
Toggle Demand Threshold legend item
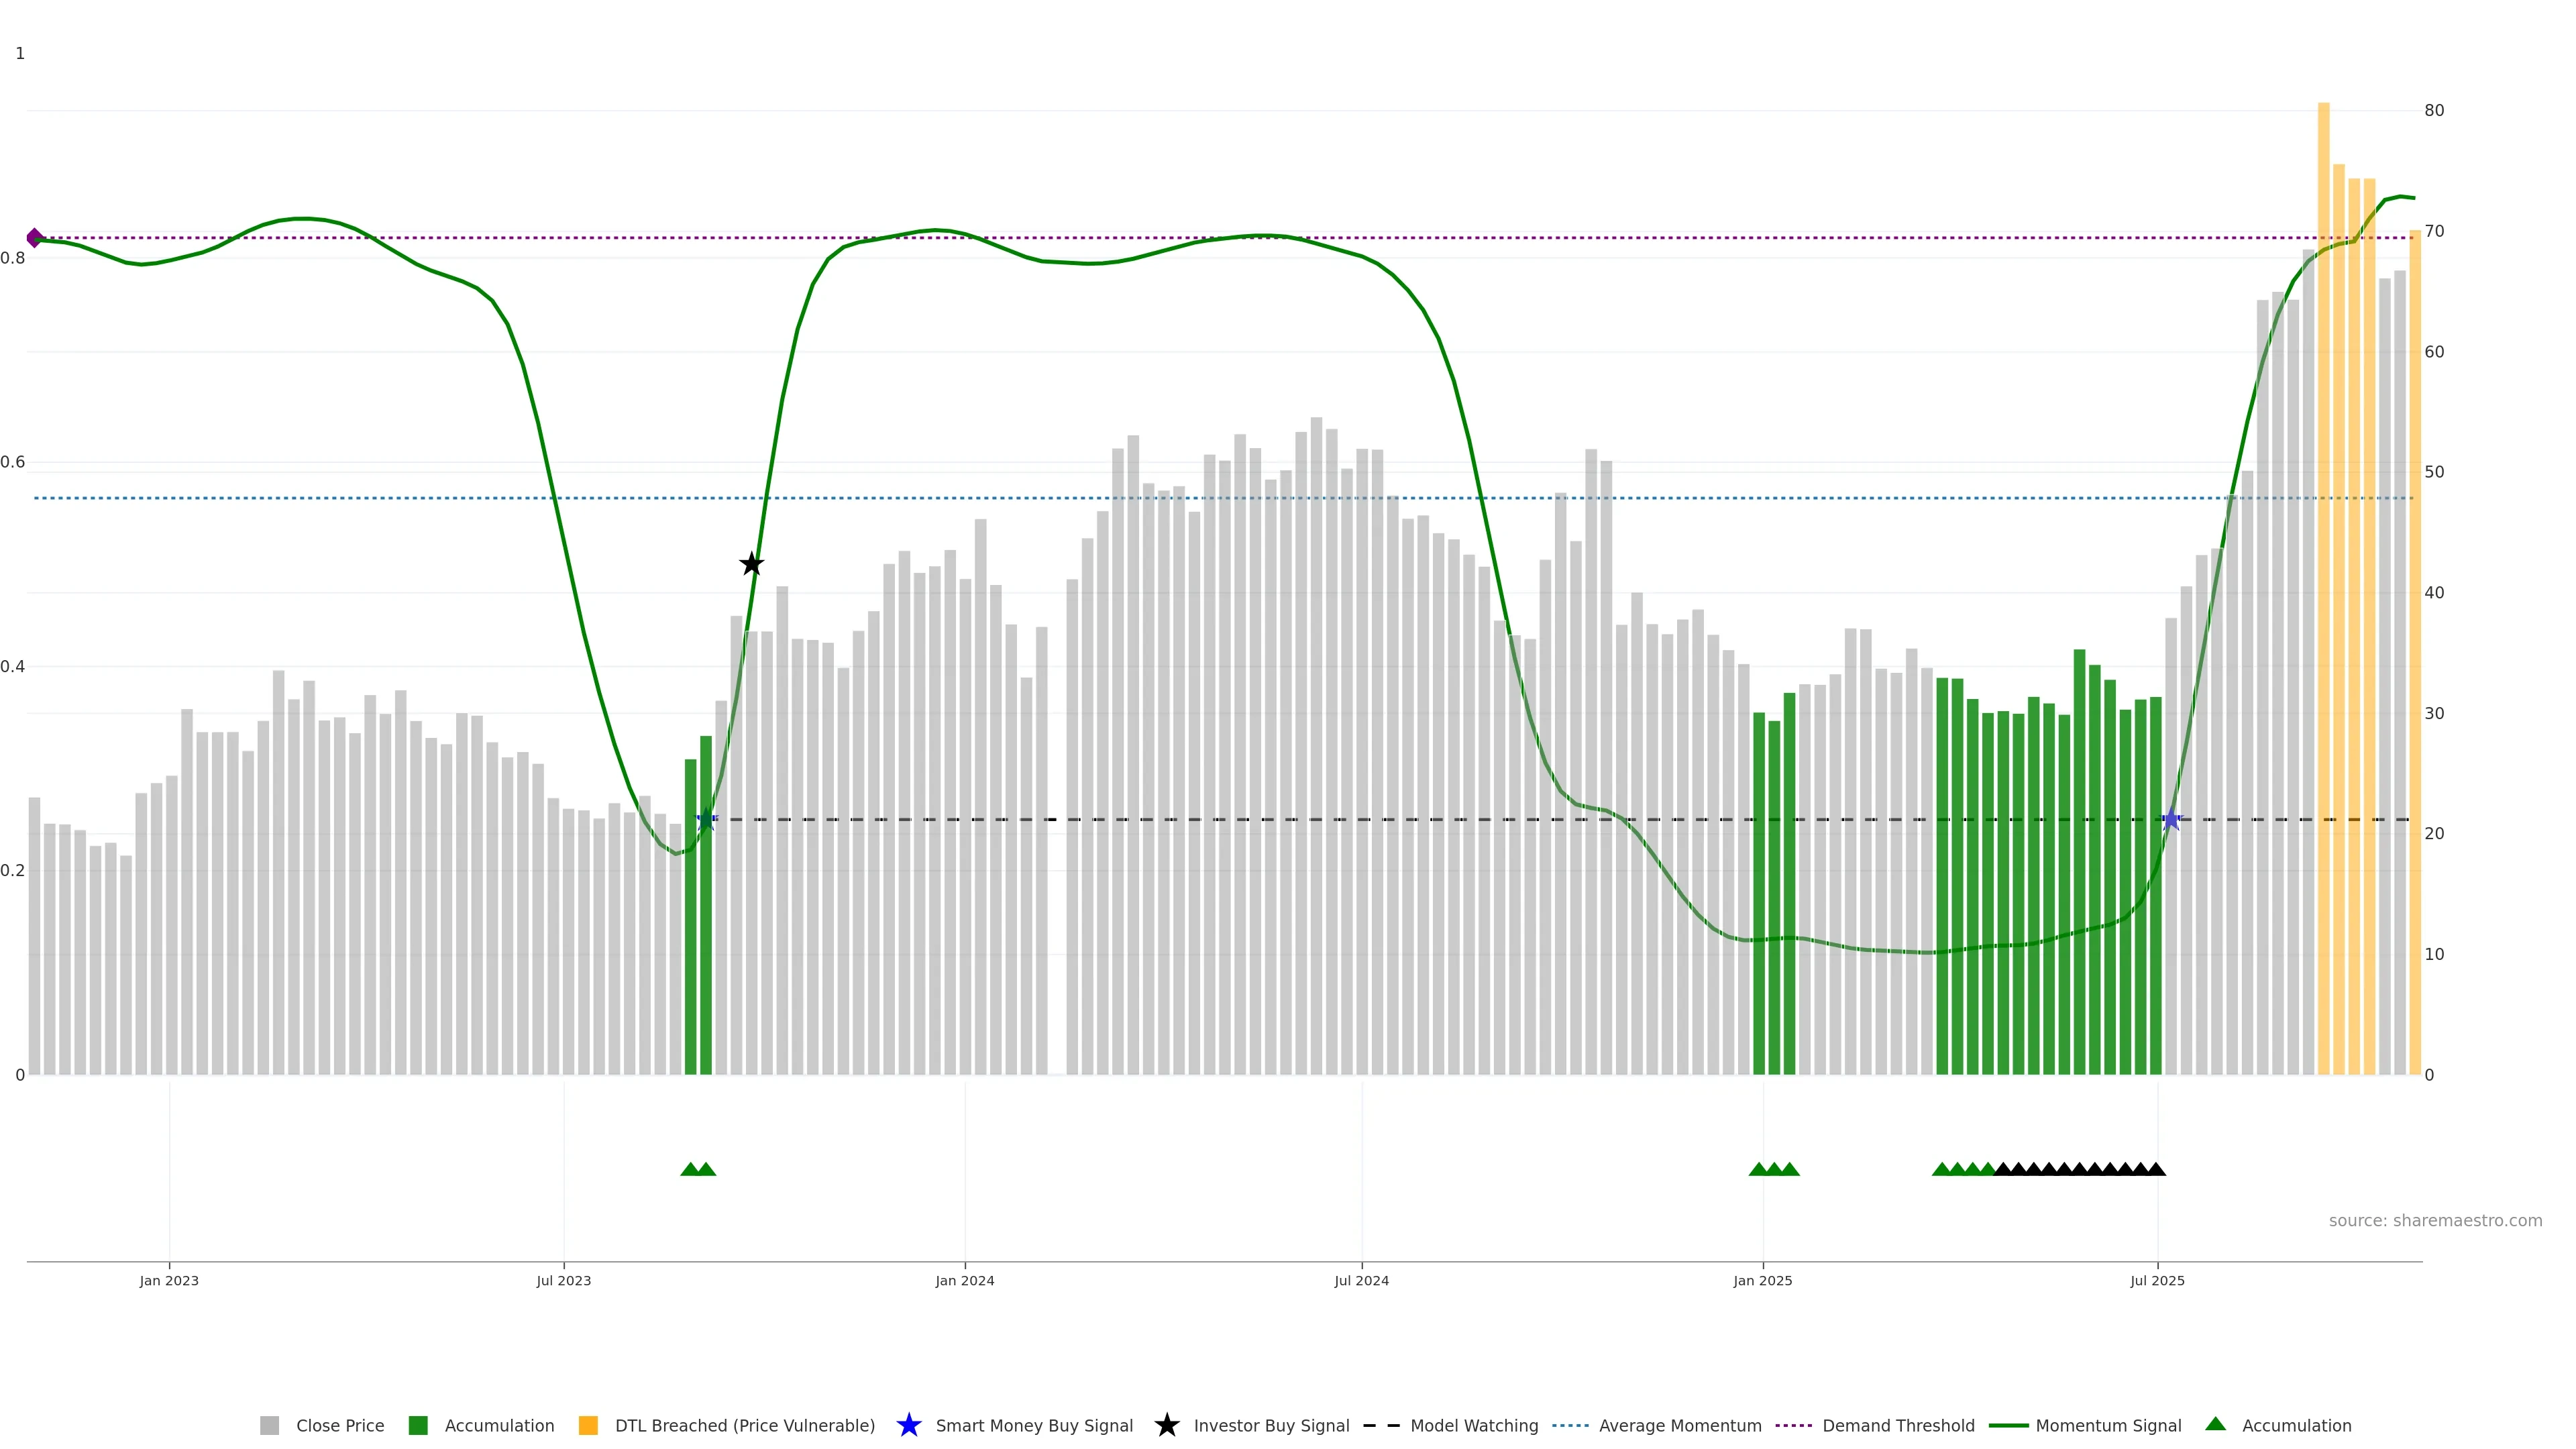coord(1897,1425)
